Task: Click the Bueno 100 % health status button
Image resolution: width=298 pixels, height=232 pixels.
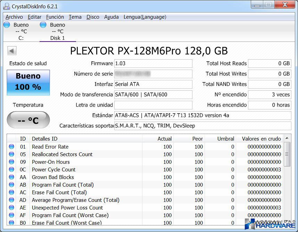Action: pos(28,82)
